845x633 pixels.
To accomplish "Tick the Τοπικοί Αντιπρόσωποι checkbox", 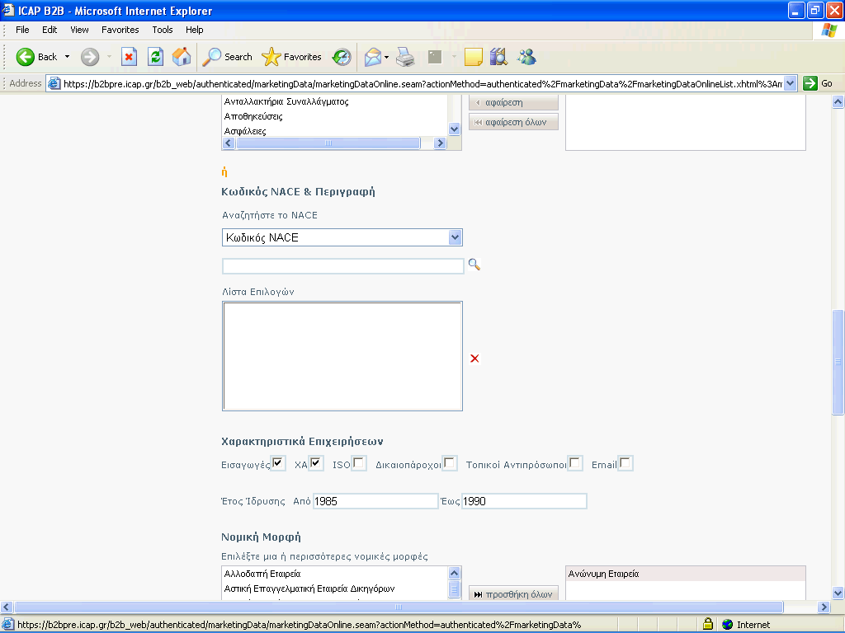I will (575, 463).
